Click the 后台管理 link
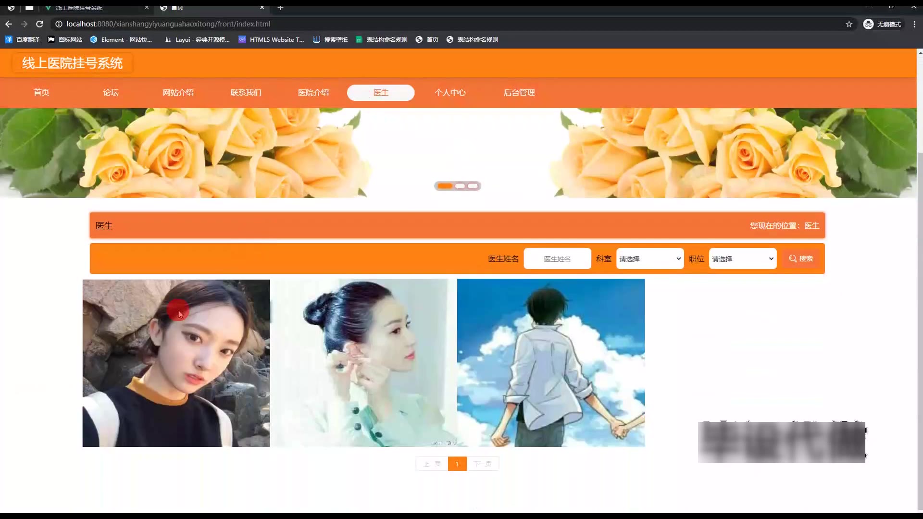Viewport: 923px width, 519px height. 519,93
